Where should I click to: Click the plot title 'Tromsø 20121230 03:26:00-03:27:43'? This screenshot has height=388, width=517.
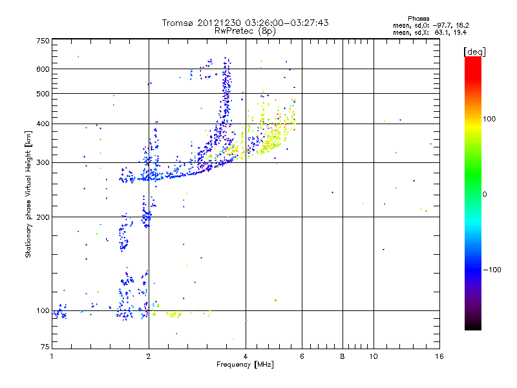(x=245, y=23)
